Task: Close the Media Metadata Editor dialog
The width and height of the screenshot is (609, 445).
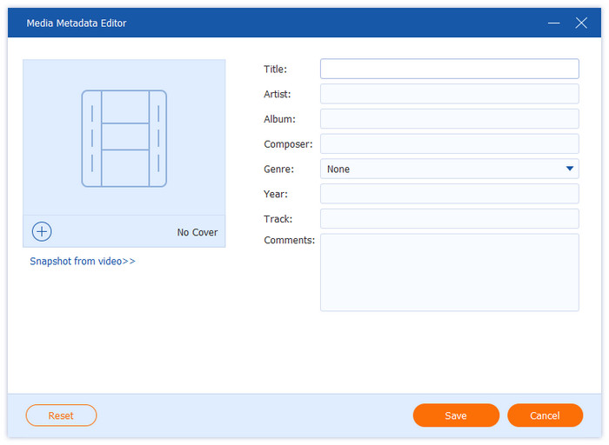Action: pos(581,23)
